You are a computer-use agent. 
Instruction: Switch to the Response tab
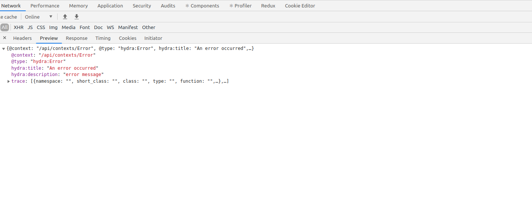(x=77, y=38)
